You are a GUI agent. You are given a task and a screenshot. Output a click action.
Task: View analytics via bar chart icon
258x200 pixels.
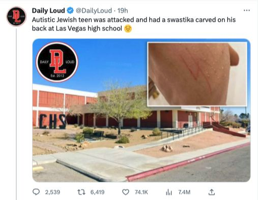click(x=169, y=192)
